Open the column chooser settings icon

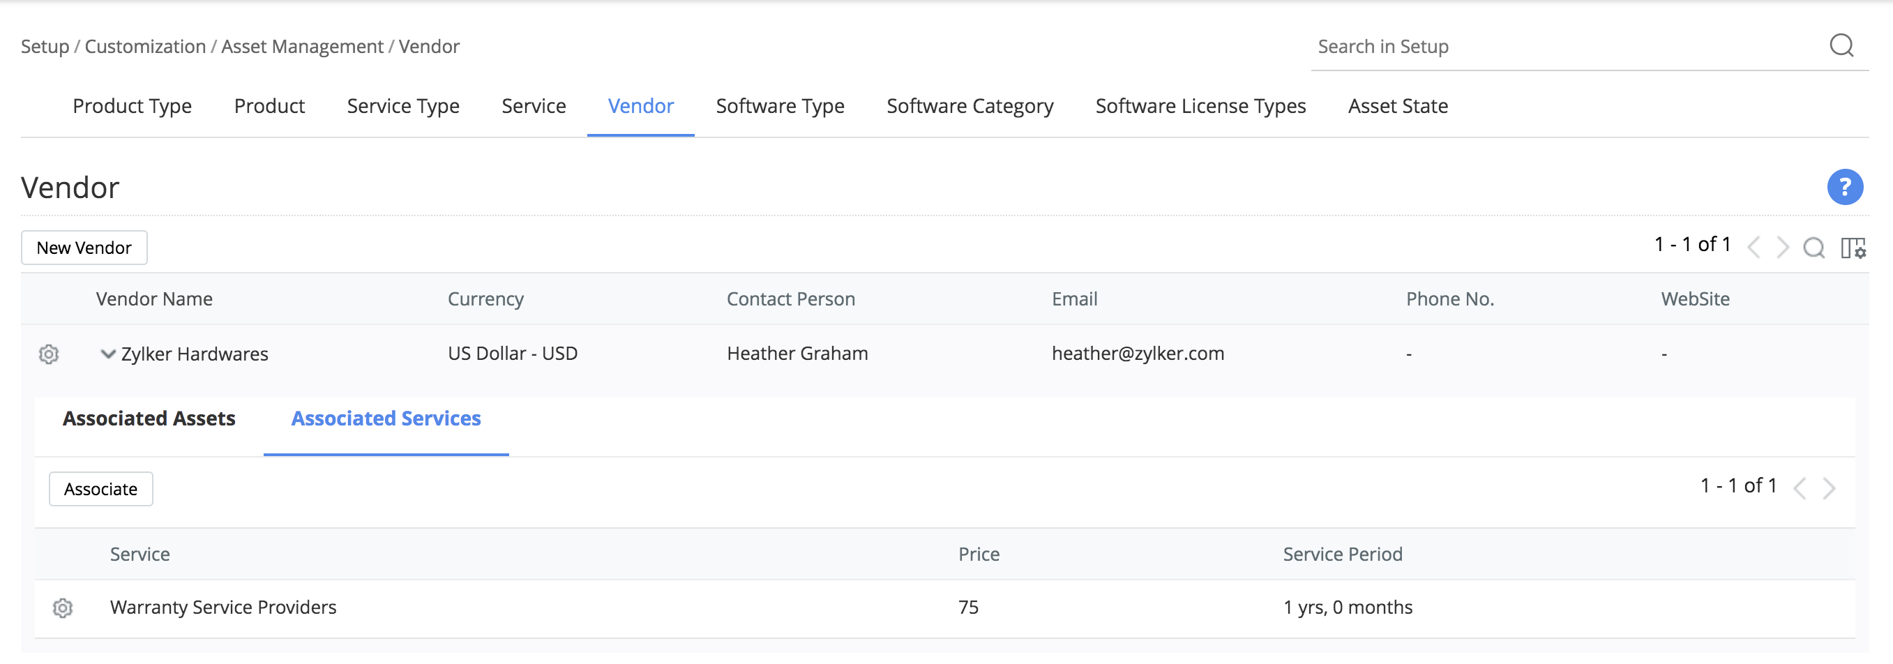click(x=1853, y=248)
